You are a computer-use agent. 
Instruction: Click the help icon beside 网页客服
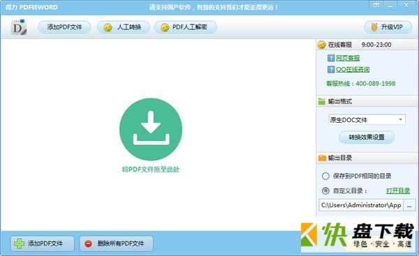coord(331,58)
